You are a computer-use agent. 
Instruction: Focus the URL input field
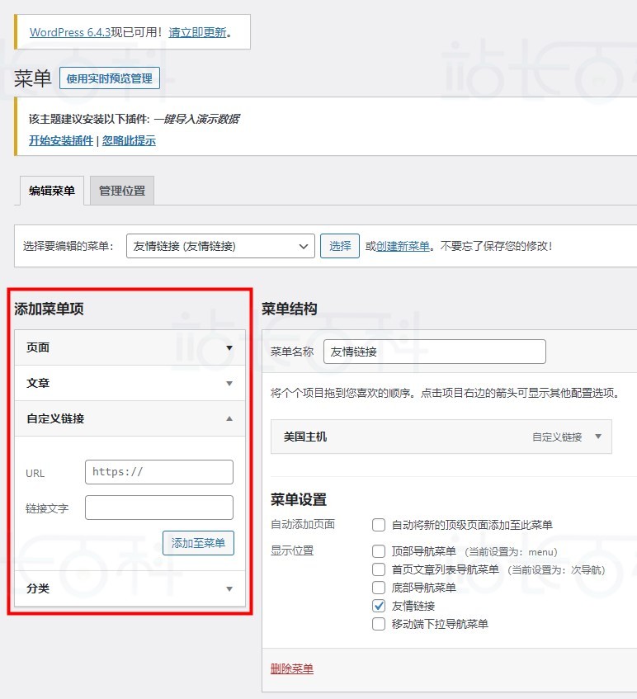[159, 472]
